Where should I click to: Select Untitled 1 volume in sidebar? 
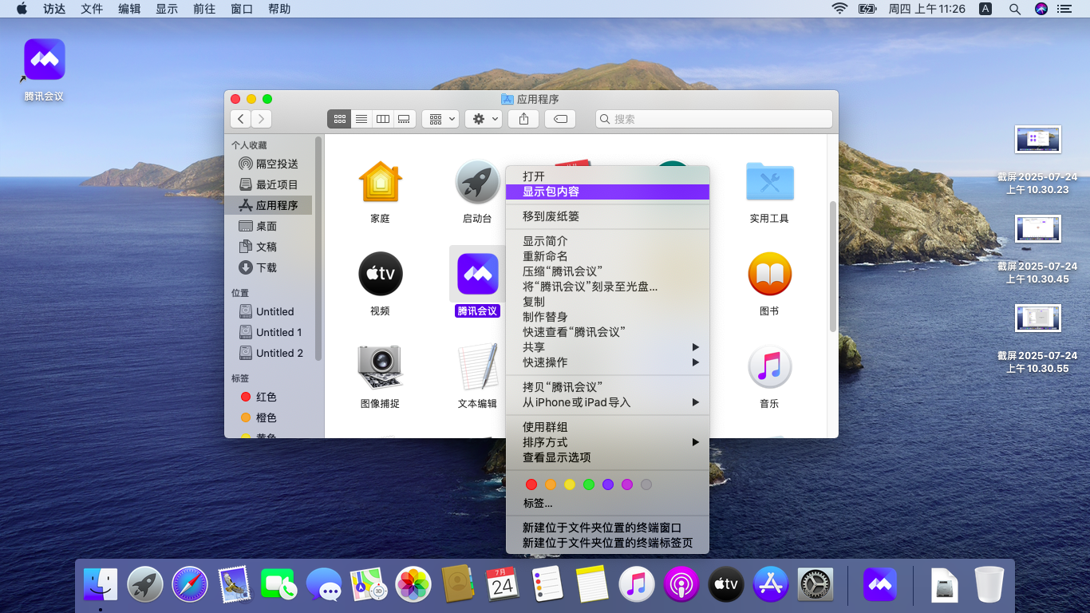coord(270,332)
